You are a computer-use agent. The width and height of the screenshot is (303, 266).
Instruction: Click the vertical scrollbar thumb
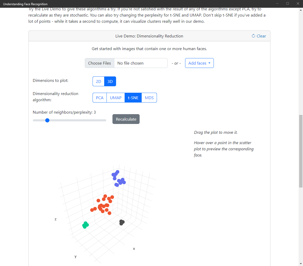301,151
